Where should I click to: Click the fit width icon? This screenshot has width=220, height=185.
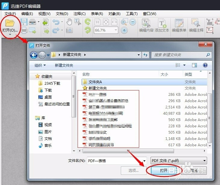[x=114, y=22]
